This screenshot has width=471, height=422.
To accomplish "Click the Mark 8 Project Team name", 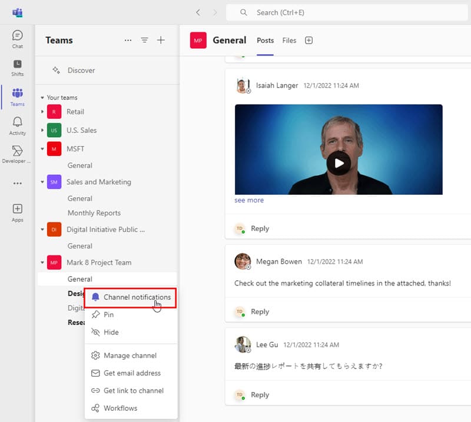I will pyautogui.click(x=99, y=262).
